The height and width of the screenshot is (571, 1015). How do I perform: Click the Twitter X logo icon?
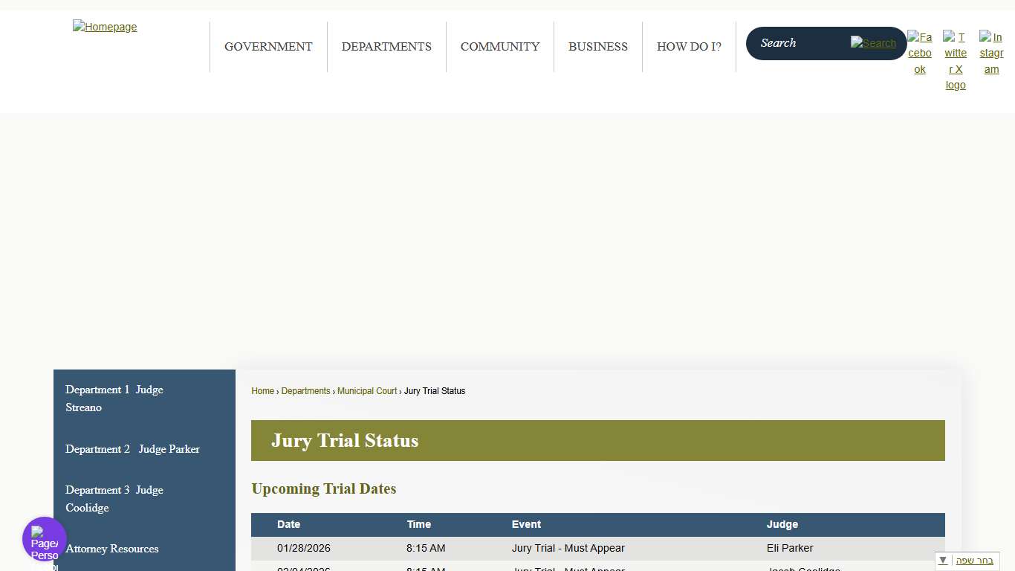coord(956,61)
